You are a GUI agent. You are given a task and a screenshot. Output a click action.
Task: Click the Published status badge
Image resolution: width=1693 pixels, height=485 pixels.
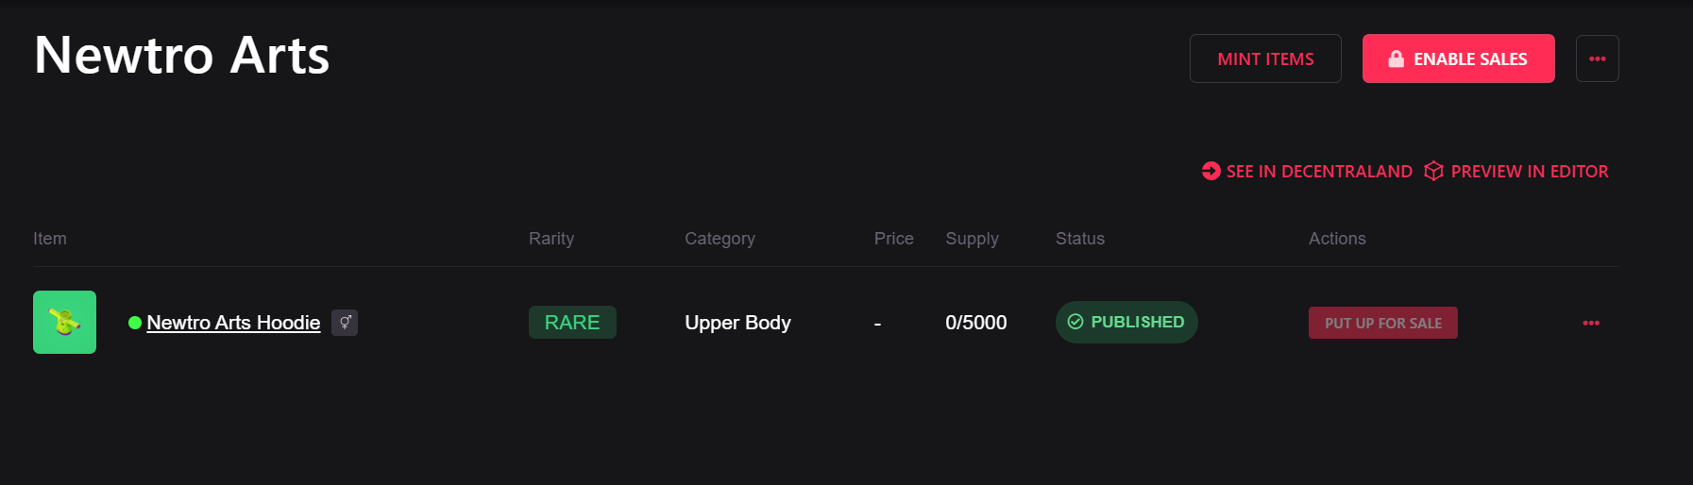[1126, 322]
